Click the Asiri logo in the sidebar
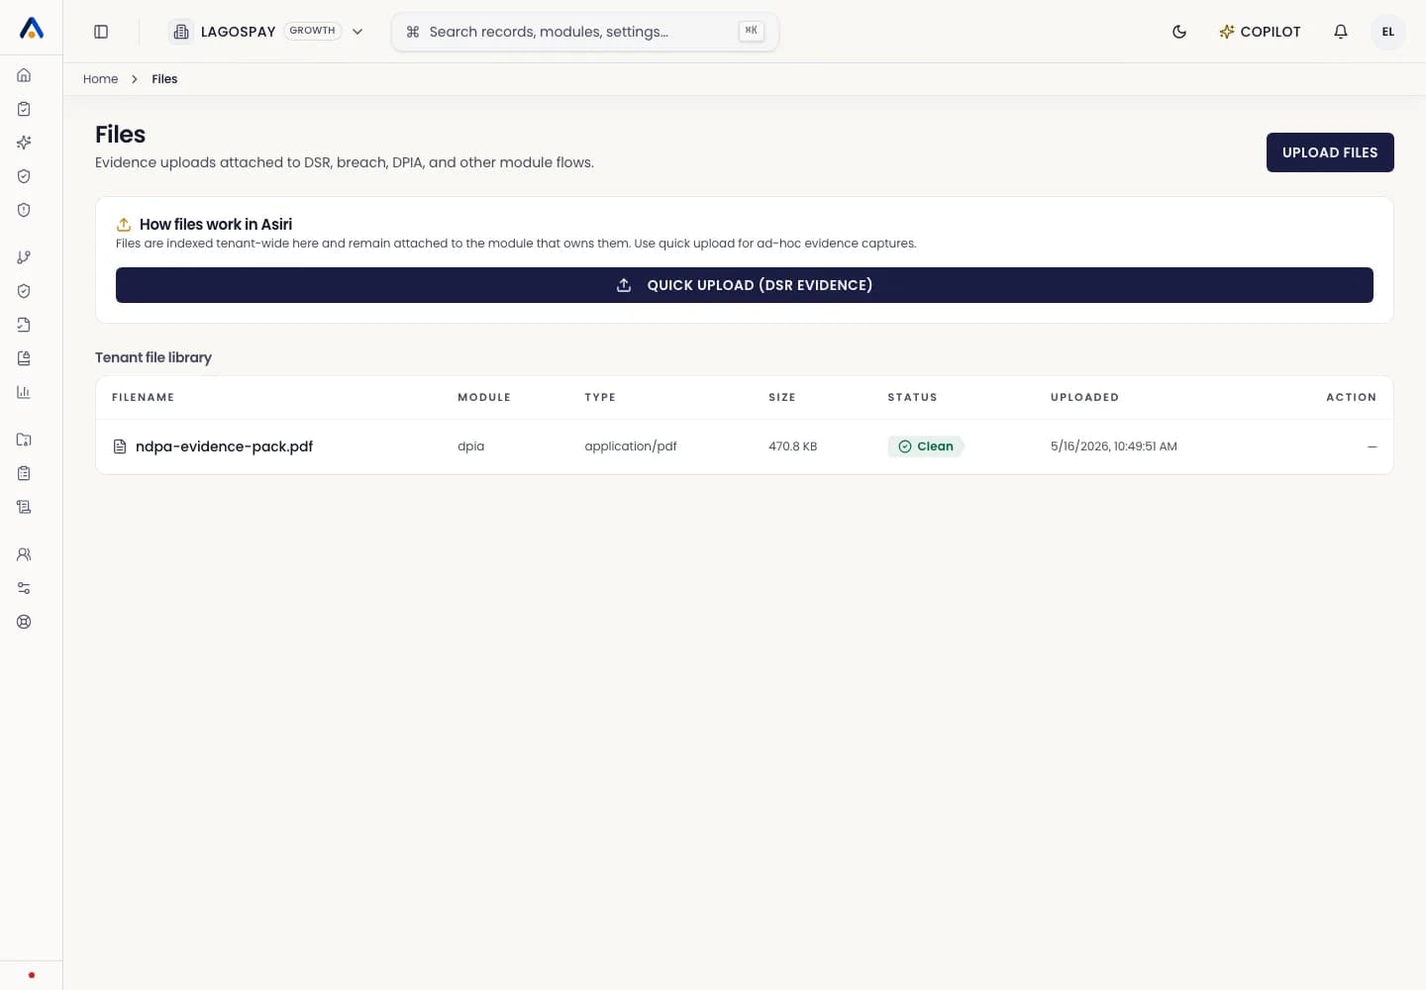Screen dimensions: 1426x990 tap(32, 29)
